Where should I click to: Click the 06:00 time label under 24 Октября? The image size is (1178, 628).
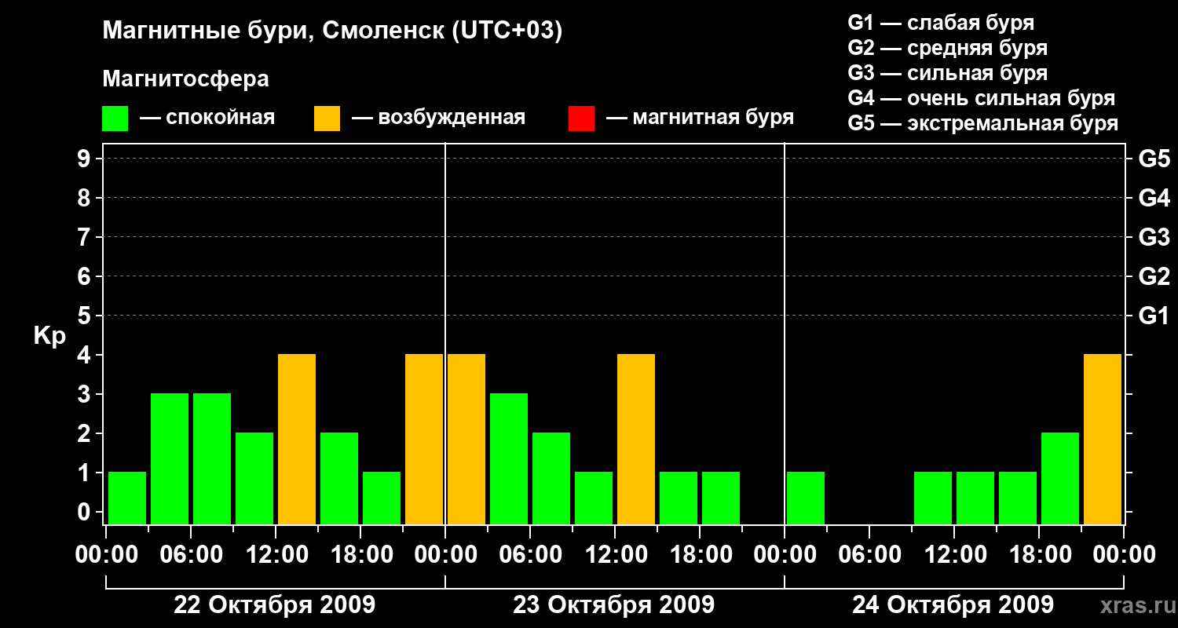[x=869, y=555]
